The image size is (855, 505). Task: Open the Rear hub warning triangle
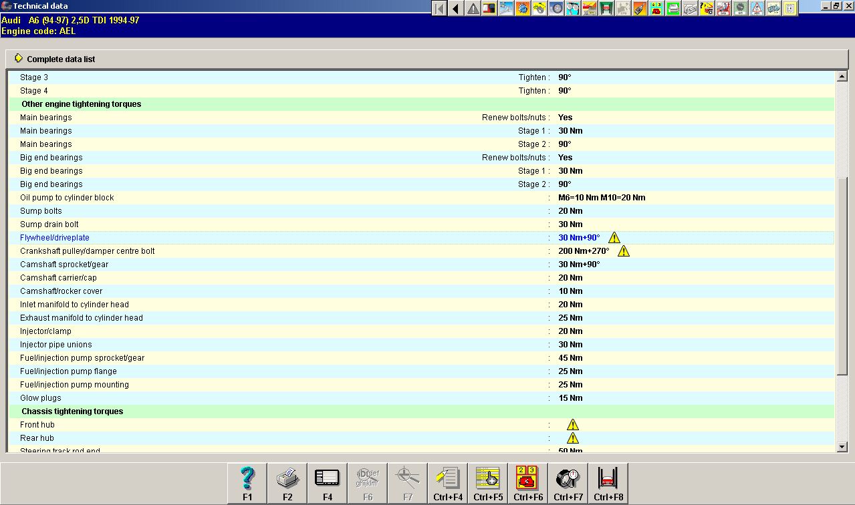tap(573, 438)
